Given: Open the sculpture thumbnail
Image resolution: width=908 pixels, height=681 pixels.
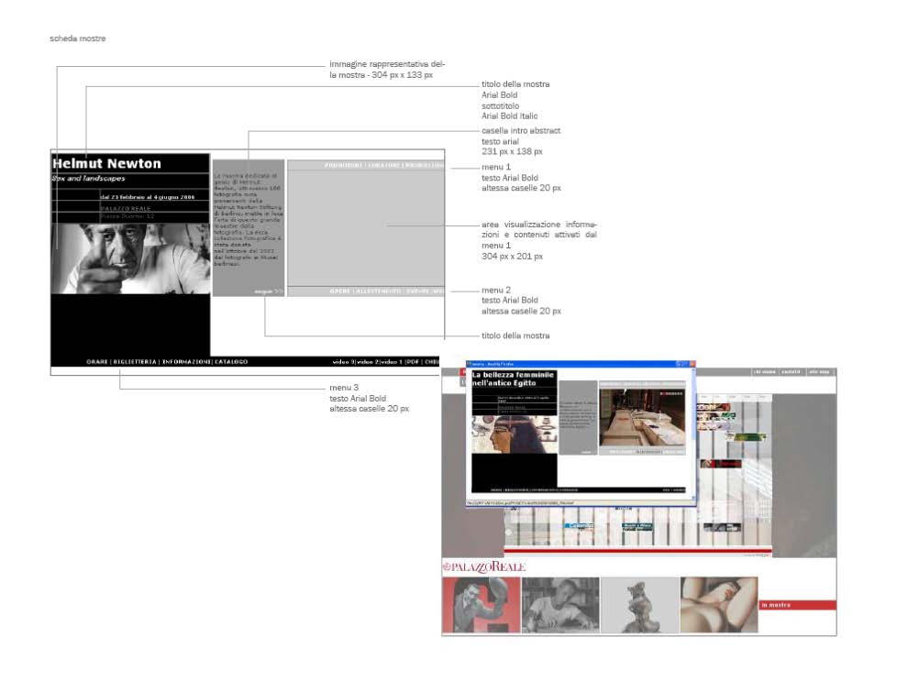Looking at the screenshot, I should coord(640,605).
